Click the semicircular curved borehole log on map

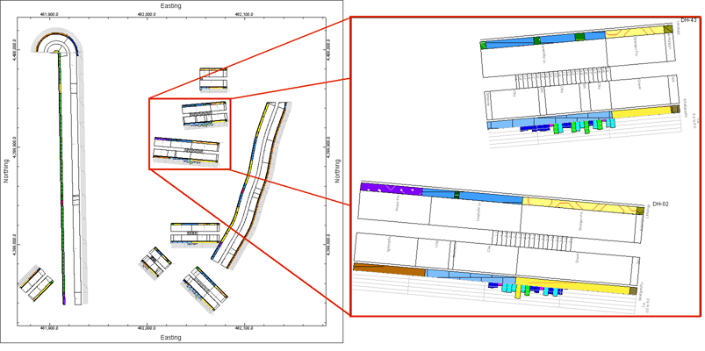click(57, 43)
